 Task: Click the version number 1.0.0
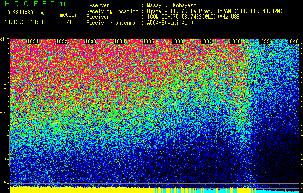coord(66,4)
